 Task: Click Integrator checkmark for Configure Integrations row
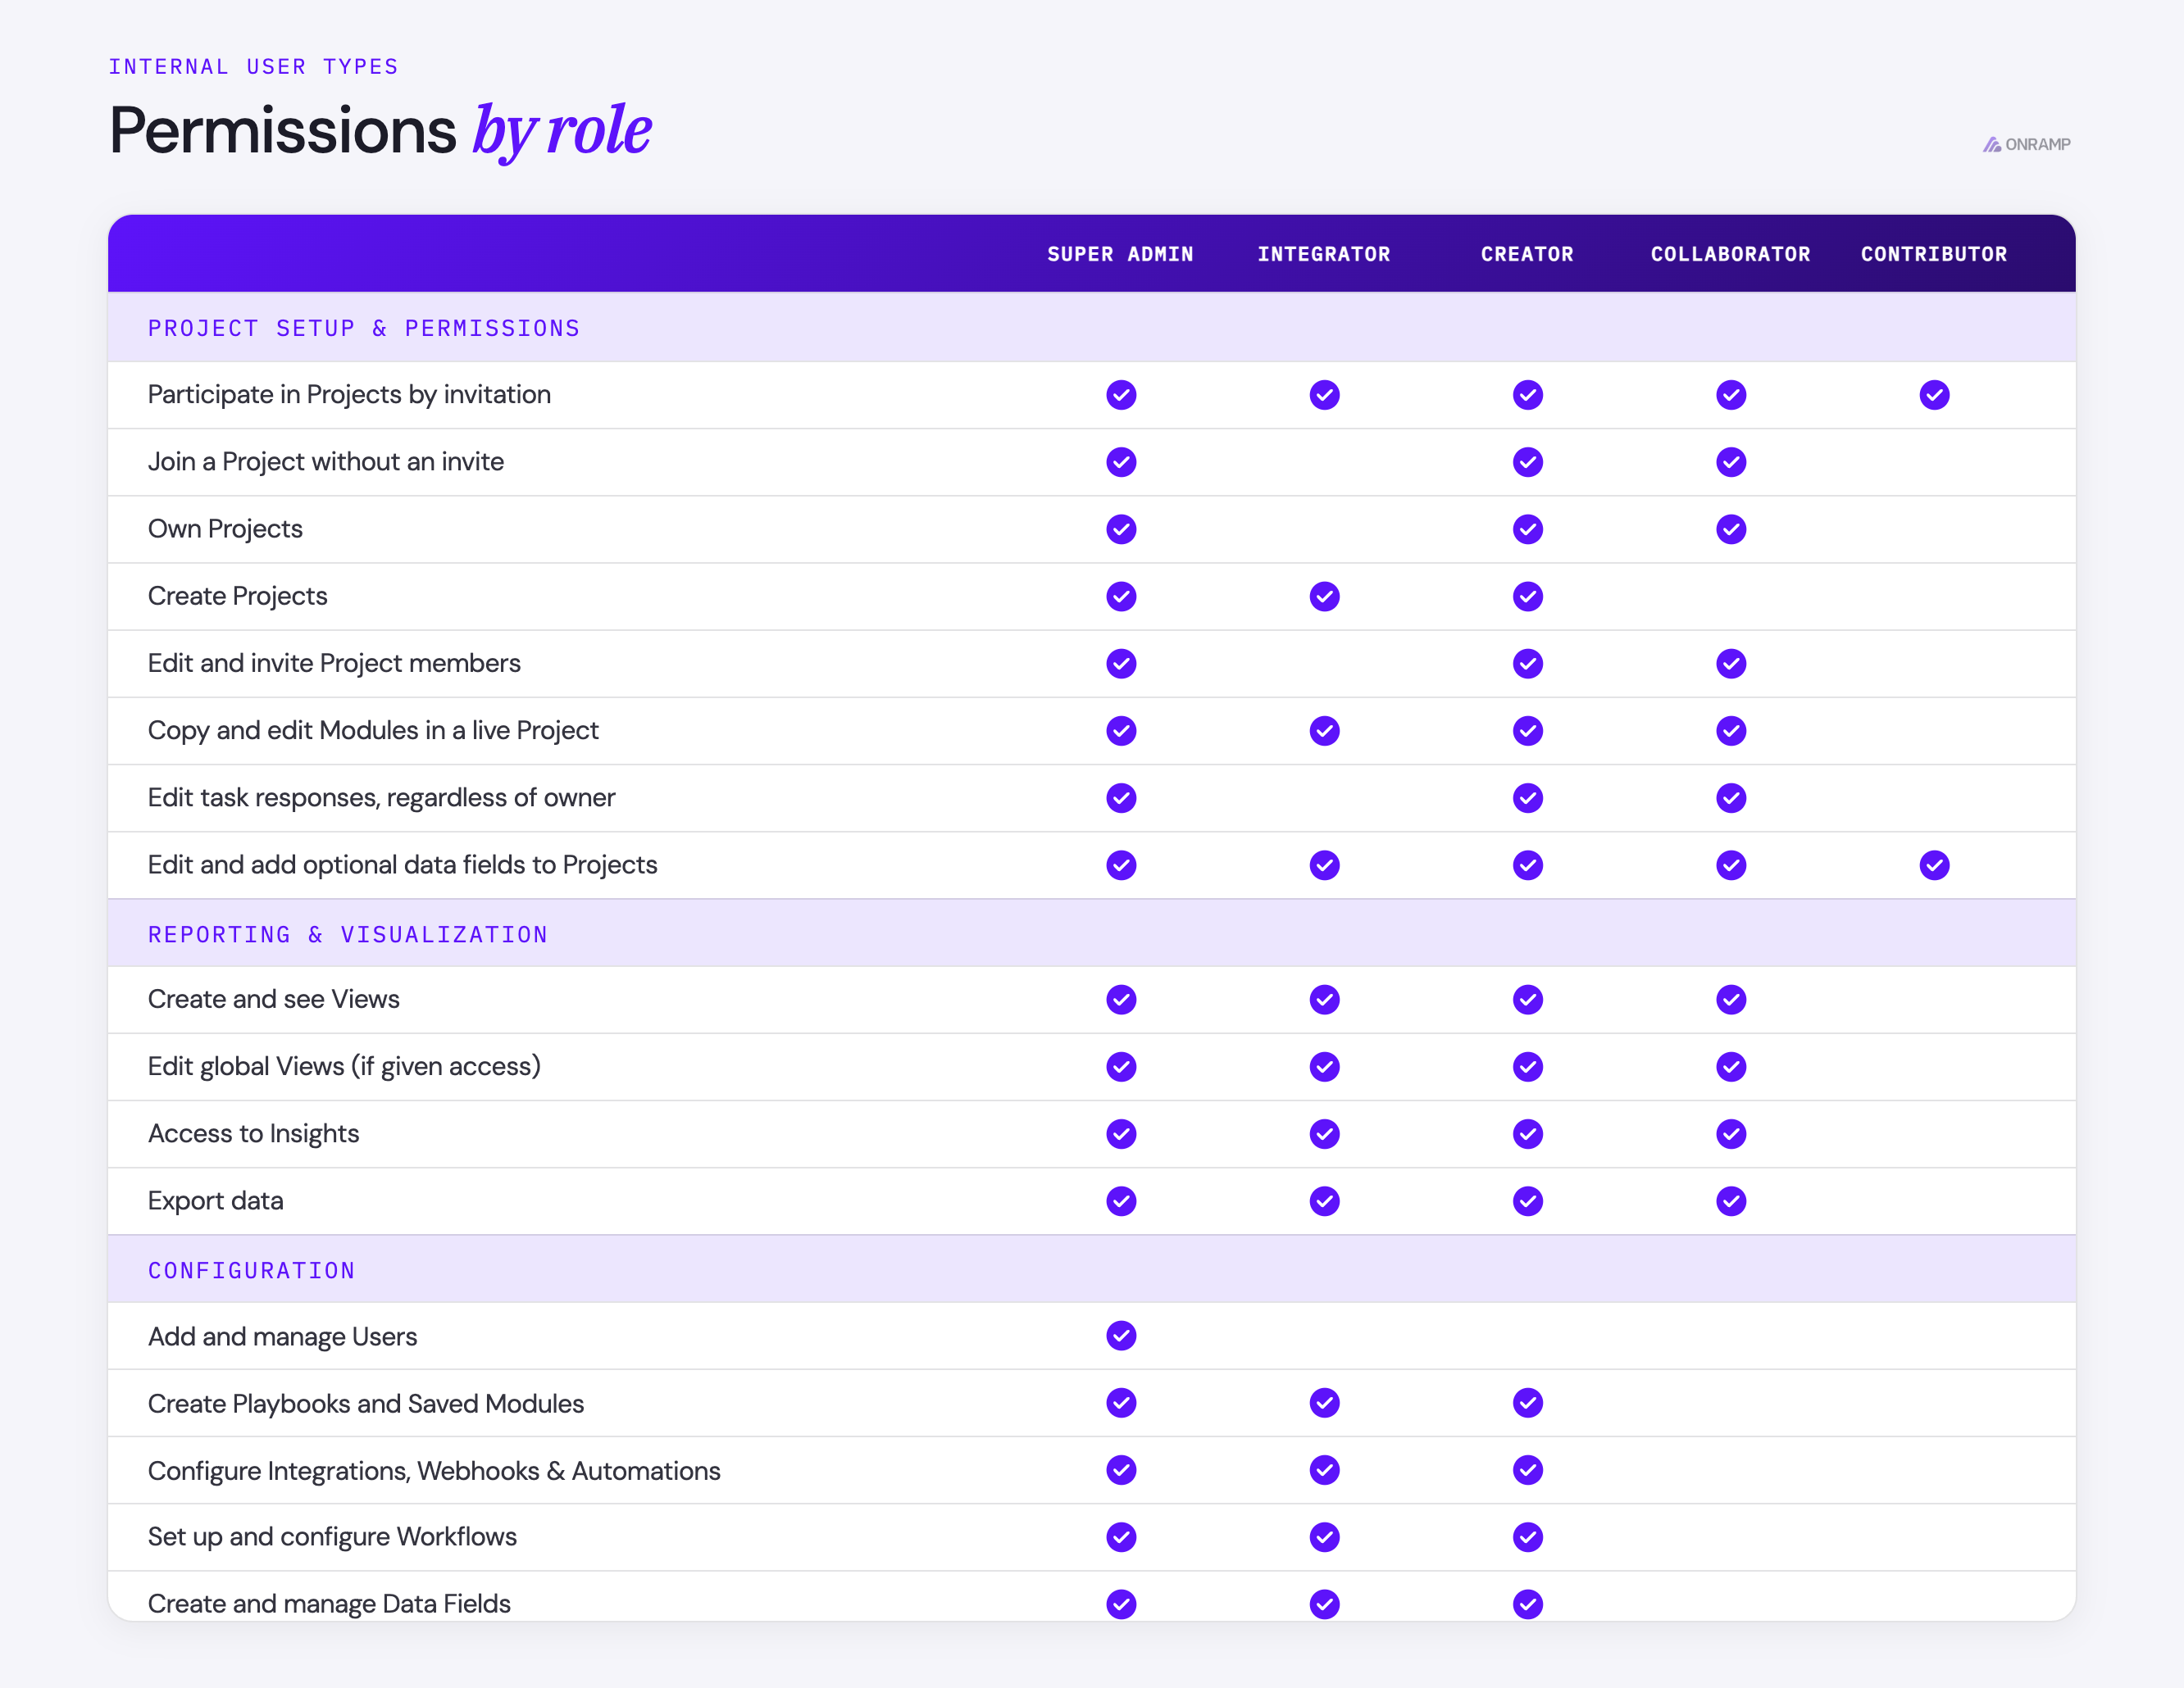1324,1470
